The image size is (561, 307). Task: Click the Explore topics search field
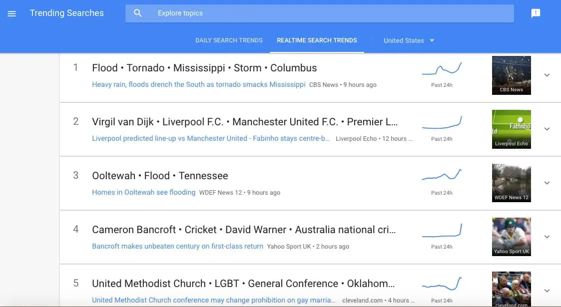coord(320,13)
